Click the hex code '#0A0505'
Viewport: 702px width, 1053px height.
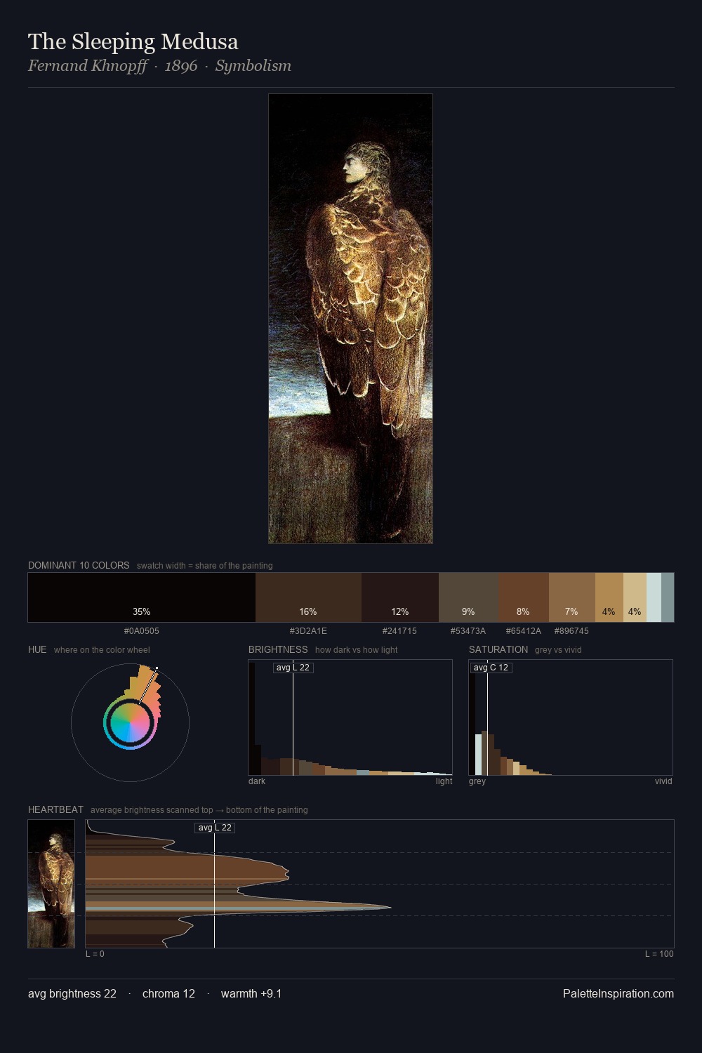pyautogui.click(x=142, y=631)
